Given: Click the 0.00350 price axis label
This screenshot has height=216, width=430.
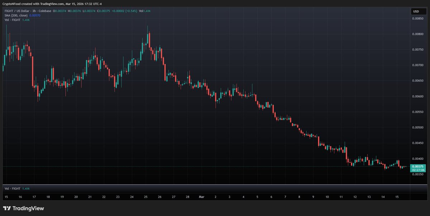Looking at the screenshot, I should 418,175.
